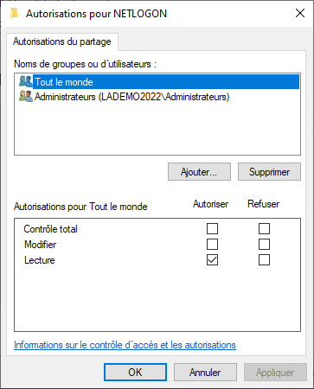Image resolution: width=314 pixels, height=389 pixels.
Task: Click the Annuler button
Action: pos(205,373)
